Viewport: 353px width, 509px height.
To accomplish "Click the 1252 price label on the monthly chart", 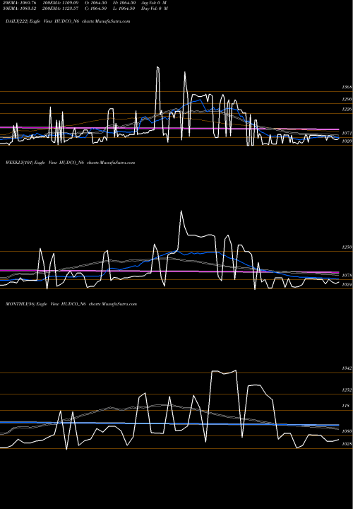I will coord(347,390).
